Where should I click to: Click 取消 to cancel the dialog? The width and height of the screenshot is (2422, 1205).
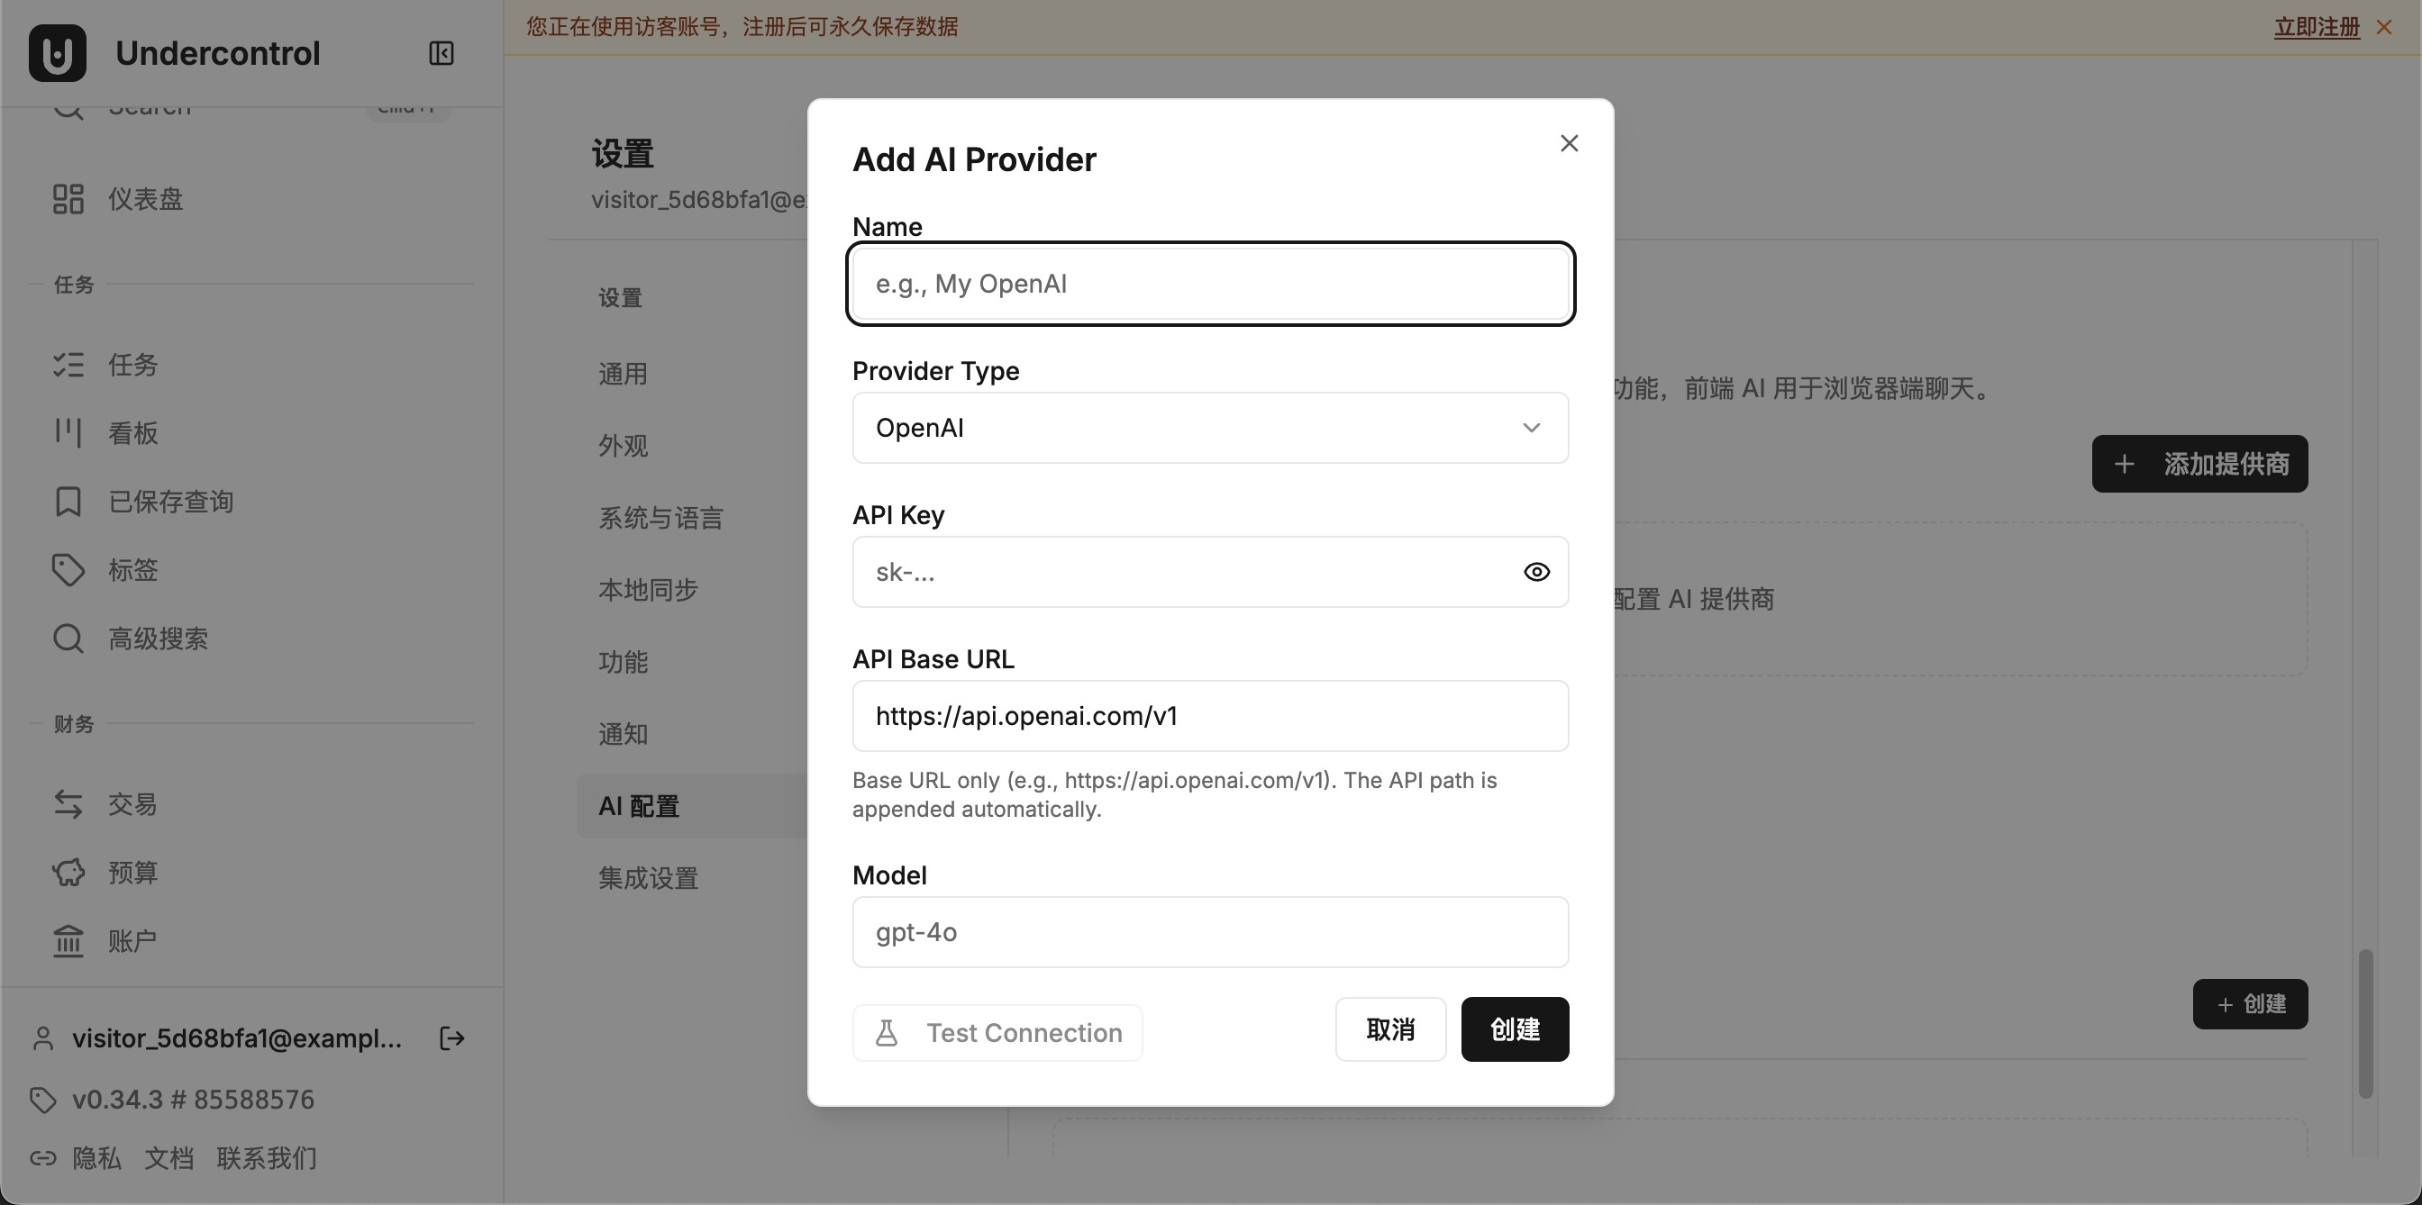pos(1390,1029)
